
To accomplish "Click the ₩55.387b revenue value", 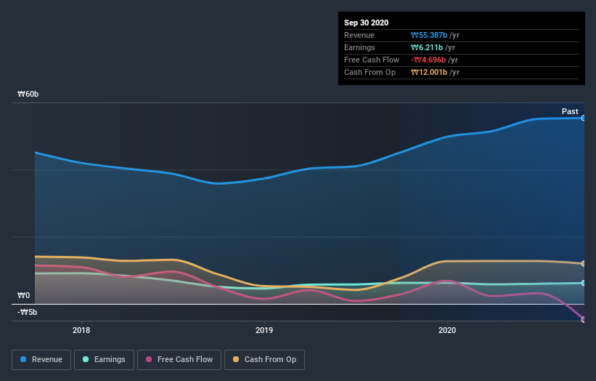I will (x=429, y=35).
